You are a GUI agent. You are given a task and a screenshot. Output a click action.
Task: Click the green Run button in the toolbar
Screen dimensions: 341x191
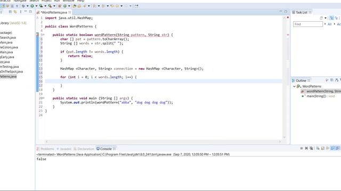[x=32, y=6]
